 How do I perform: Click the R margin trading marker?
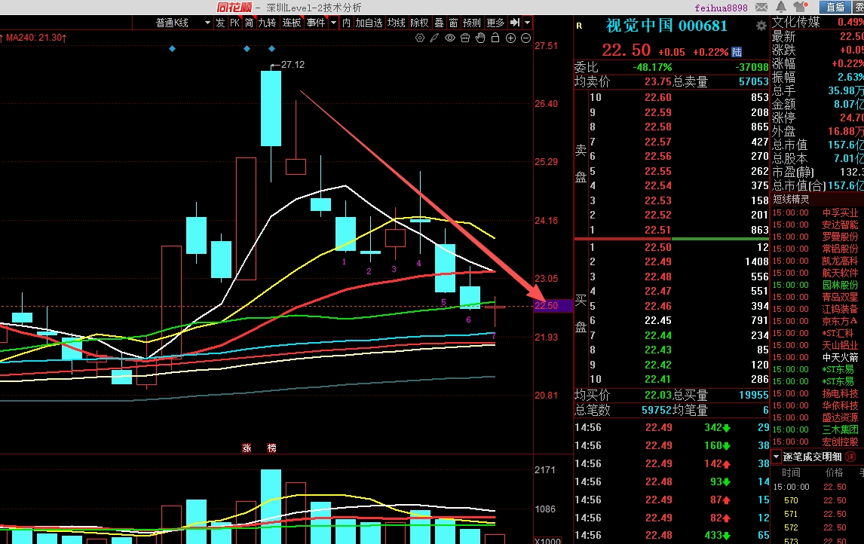click(579, 26)
